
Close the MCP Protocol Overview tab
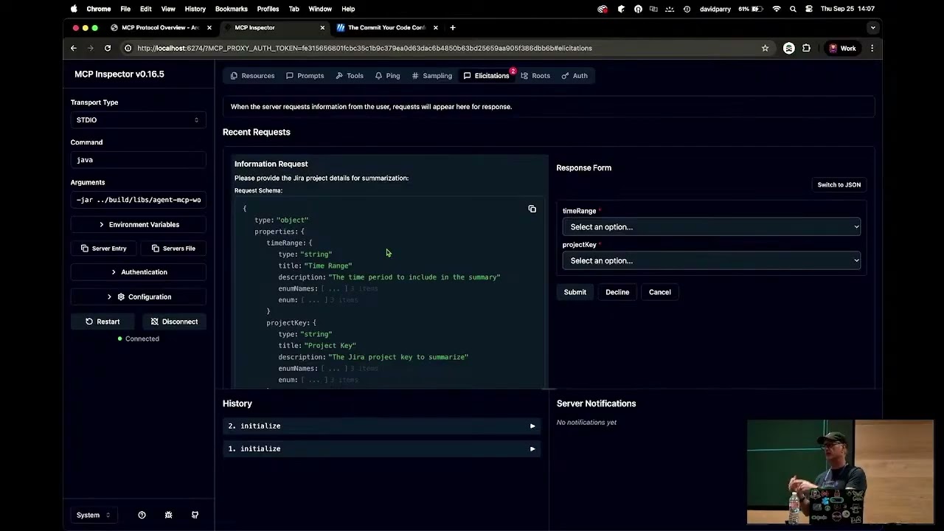209,27
